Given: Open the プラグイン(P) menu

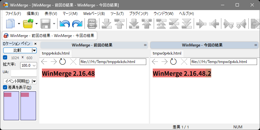Looking at the screenshot, I should coord(139,14).
